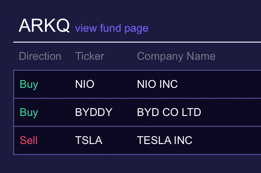Select the word Name in column header

coord(201,56)
